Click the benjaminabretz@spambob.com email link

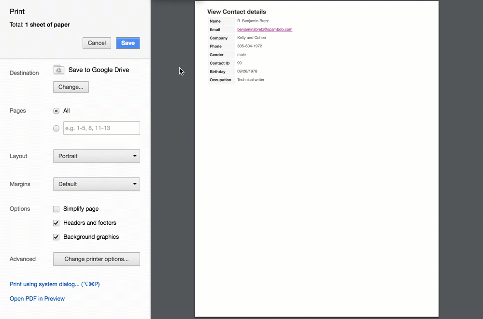[x=265, y=29]
